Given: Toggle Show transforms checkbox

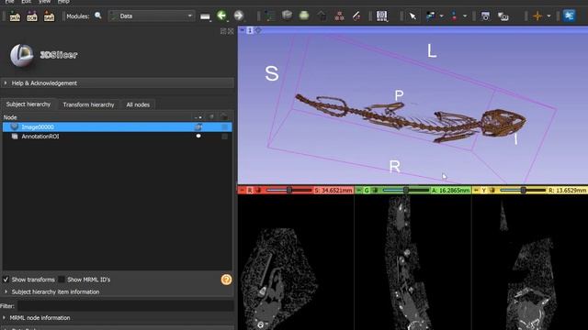Looking at the screenshot, I should 6,280.
